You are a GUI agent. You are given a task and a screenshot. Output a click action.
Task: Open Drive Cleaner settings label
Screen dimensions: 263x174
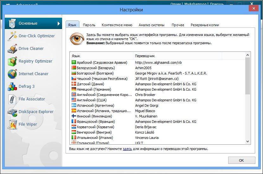point(31,48)
